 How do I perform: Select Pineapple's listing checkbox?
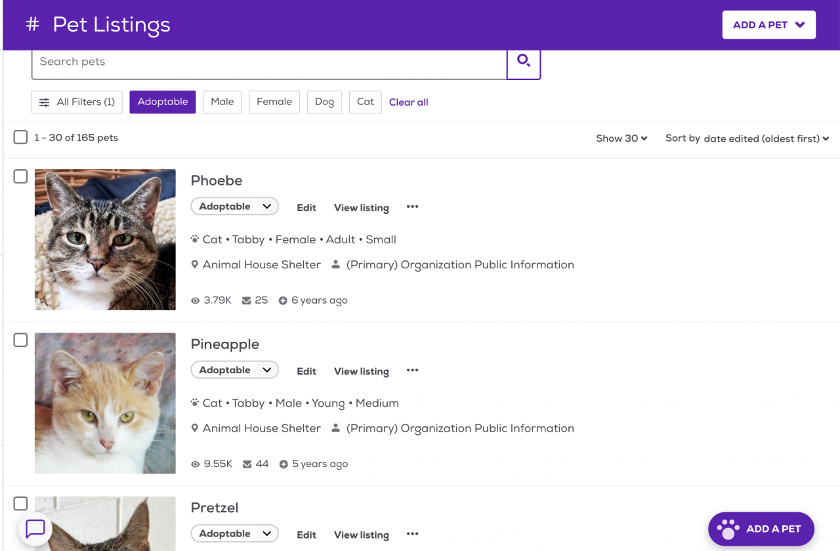(x=21, y=340)
